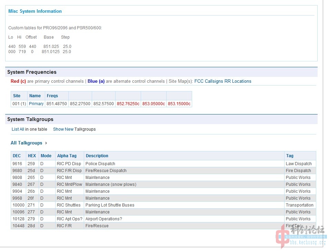Click the List All link
329x251 pixels.
18,129
